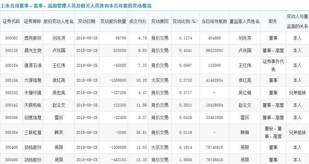309x164 pixels.
Task: Select share change quantity -482182
Action: coord(119,160)
